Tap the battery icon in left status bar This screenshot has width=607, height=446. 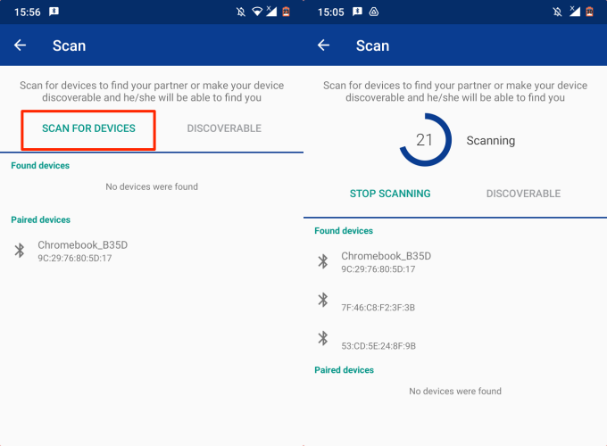coord(286,12)
